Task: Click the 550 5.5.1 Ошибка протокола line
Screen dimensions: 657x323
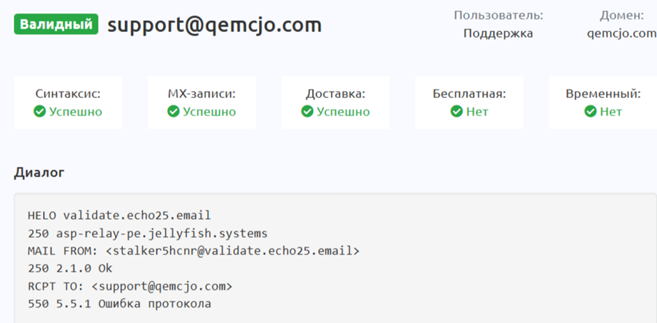Action: (119, 303)
